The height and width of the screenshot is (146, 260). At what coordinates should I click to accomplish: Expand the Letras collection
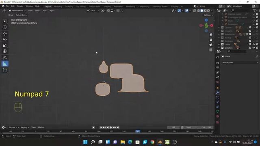[219, 44]
